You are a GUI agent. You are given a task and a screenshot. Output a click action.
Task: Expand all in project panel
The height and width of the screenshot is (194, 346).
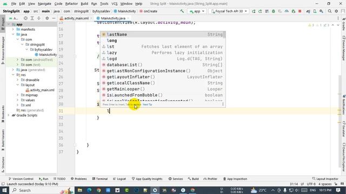click(32, 18)
